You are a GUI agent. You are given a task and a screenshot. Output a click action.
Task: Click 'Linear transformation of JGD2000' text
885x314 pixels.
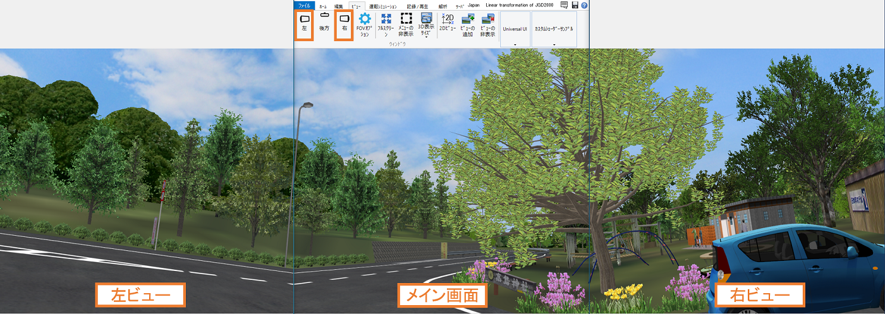pos(520,5)
